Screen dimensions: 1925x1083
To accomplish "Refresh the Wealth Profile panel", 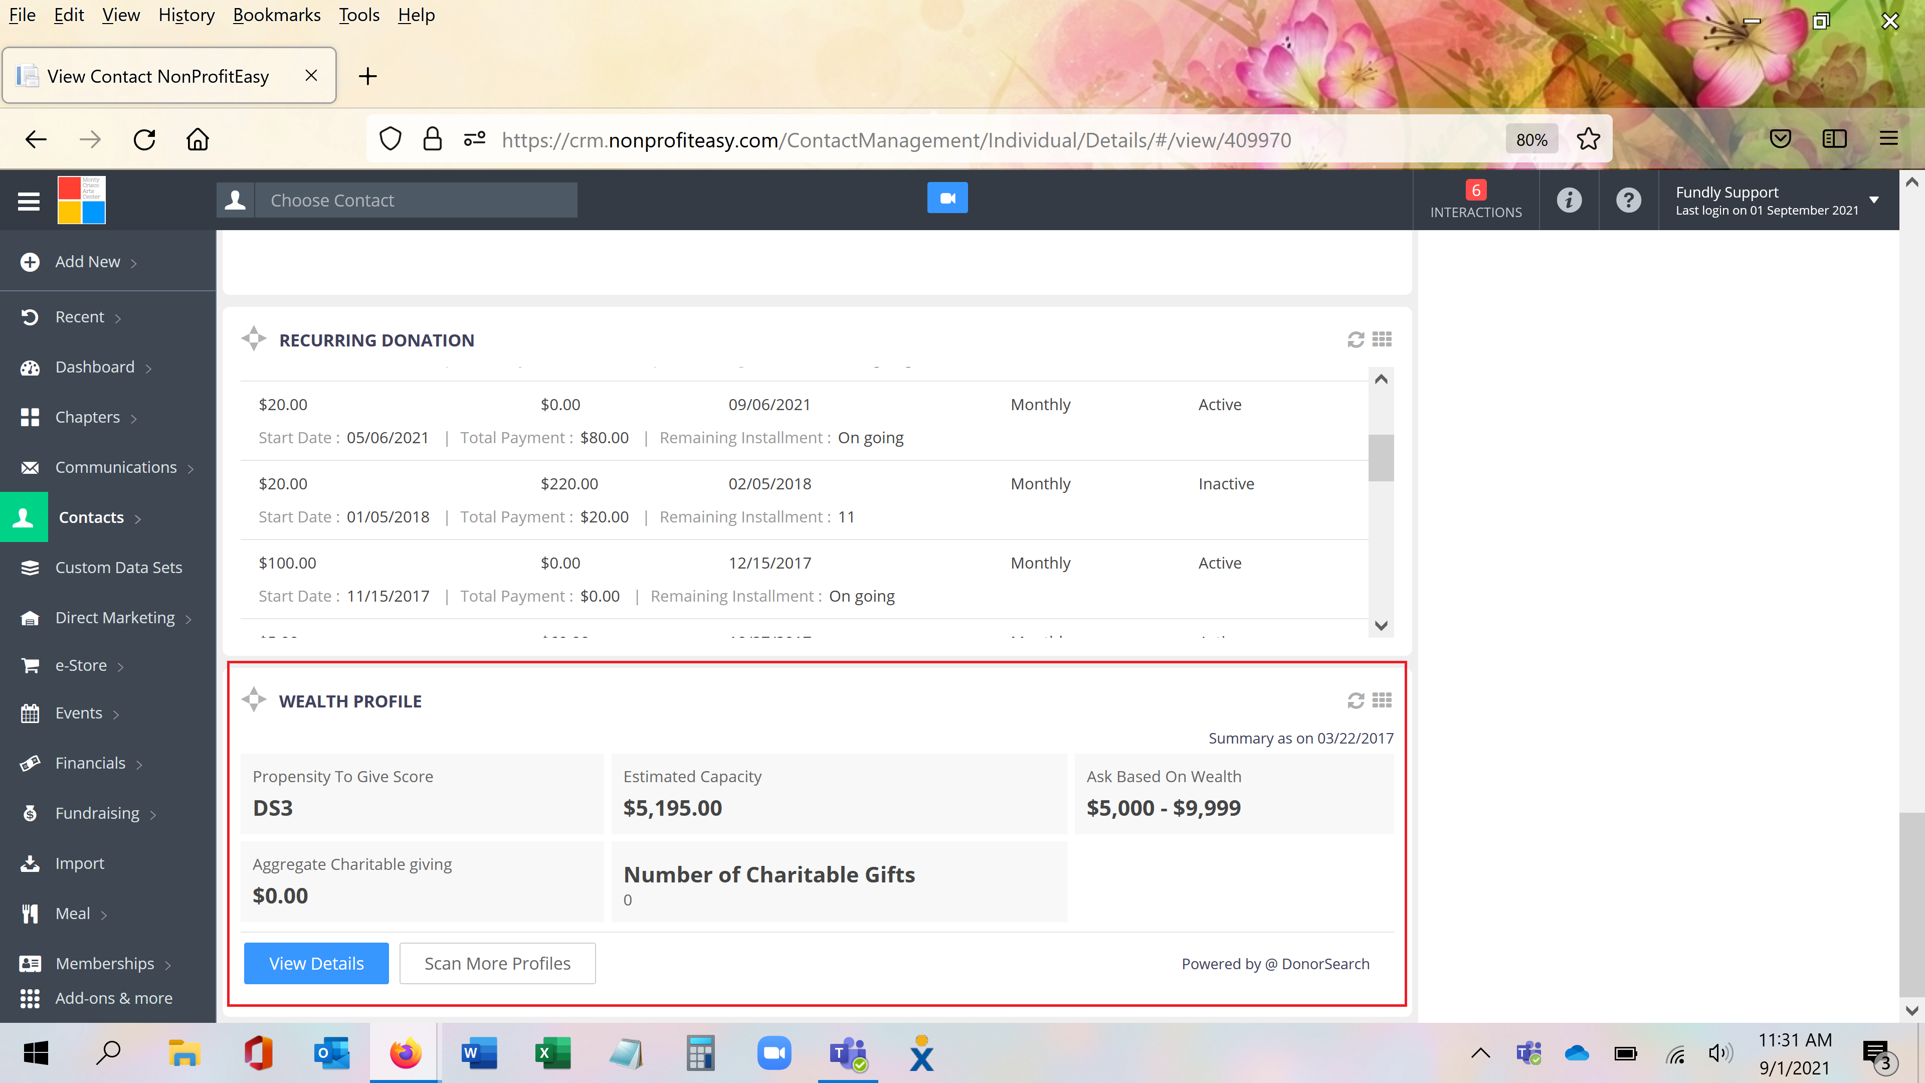I will pos(1356,700).
